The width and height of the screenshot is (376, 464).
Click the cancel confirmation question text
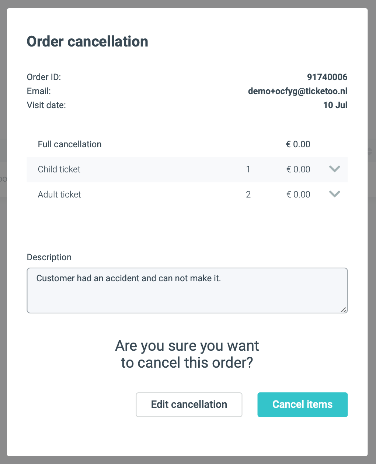coord(187,354)
